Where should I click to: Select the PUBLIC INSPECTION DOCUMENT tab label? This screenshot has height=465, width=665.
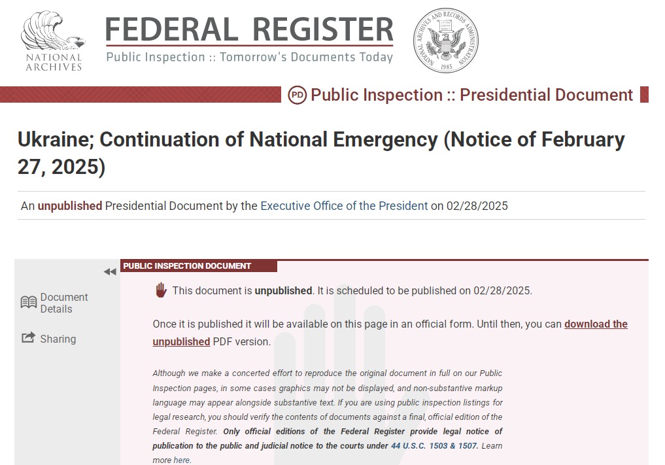click(x=187, y=266)
